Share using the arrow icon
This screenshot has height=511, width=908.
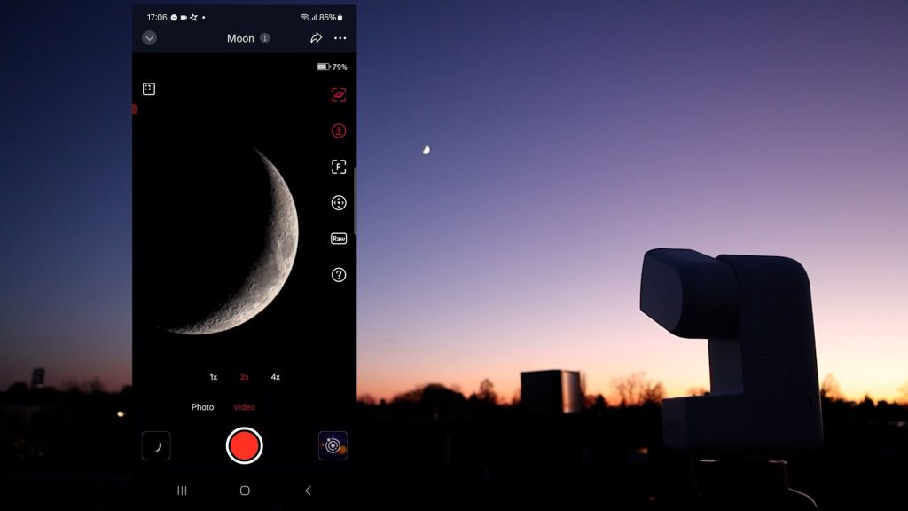click(x=316, y=38)
